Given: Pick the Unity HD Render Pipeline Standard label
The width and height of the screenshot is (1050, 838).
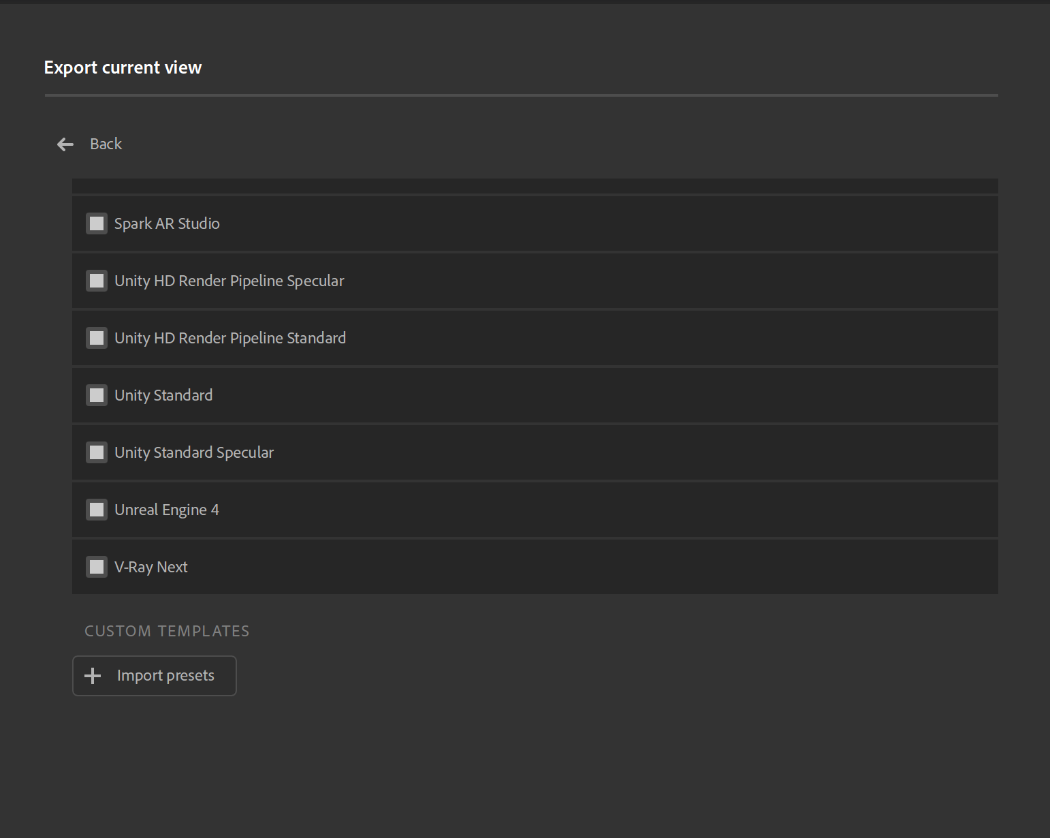Looking at the screenshot, I should 230,338.
